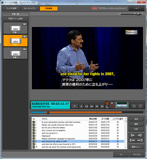Click the キャンセル (cancel) button
This screenshot has height=159, width=147.
(x=137, y=155)
